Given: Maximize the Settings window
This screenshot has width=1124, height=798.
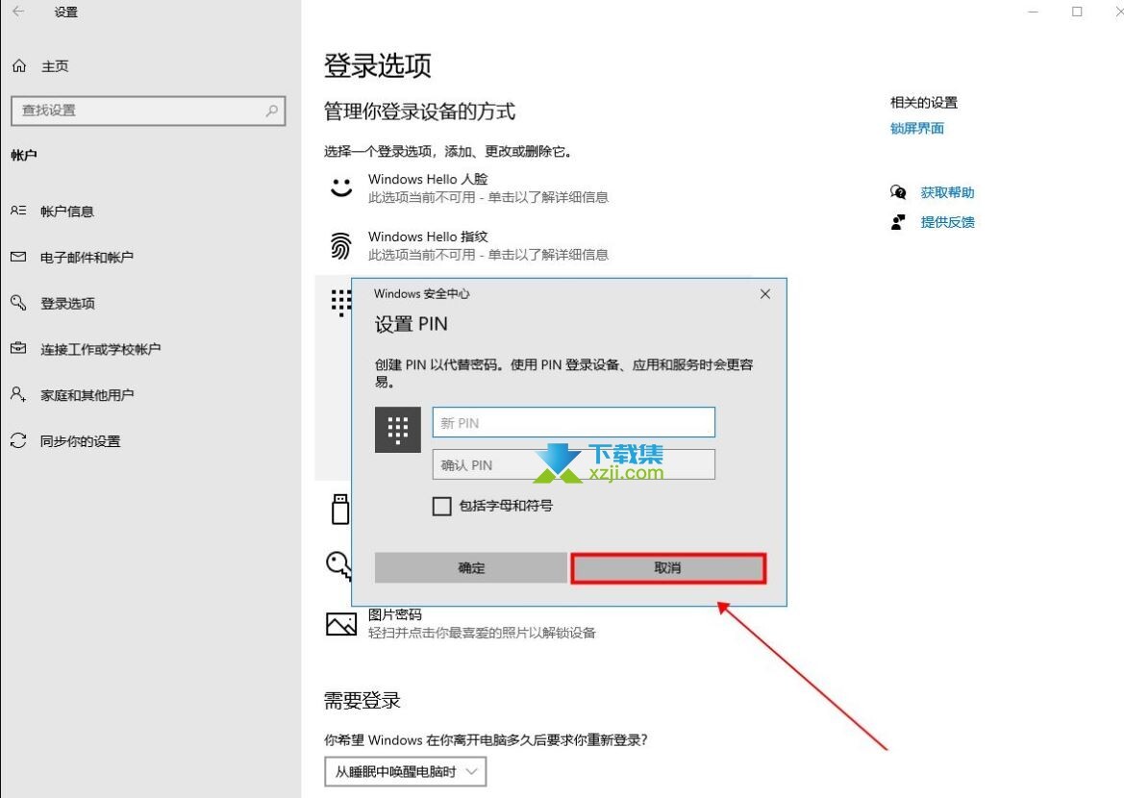Looking at the screenshot, I should [x=1077, y=12].
